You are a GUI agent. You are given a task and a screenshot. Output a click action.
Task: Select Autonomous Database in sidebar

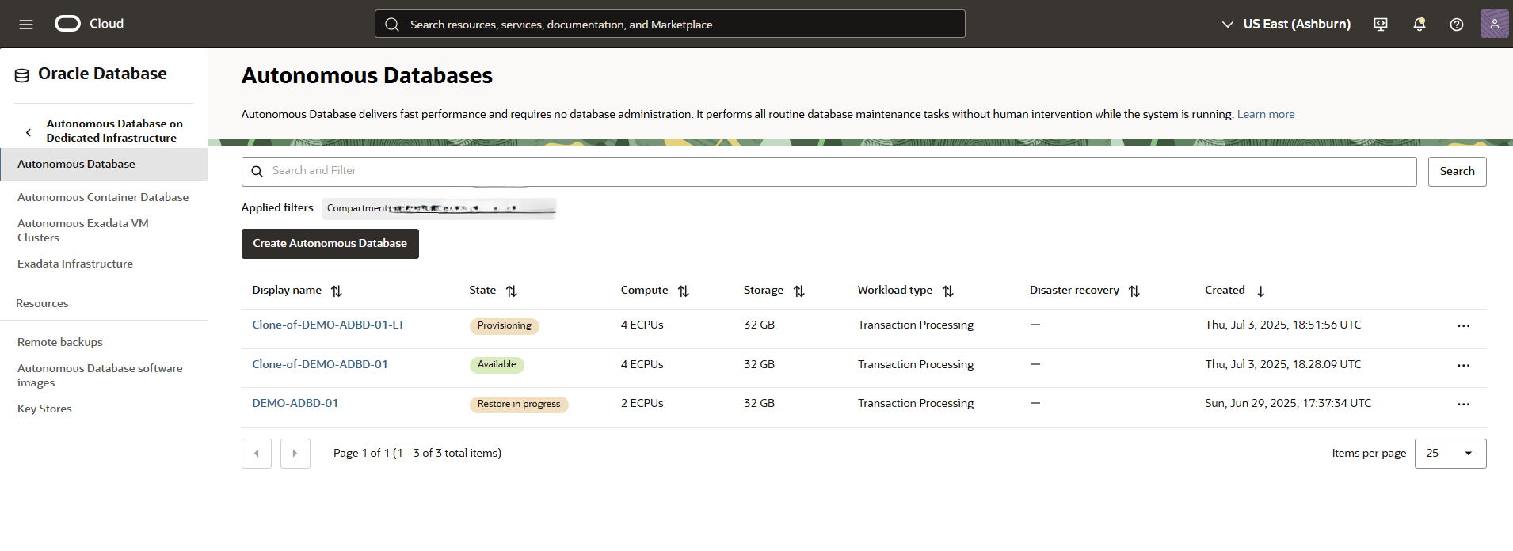pos(104,164)
